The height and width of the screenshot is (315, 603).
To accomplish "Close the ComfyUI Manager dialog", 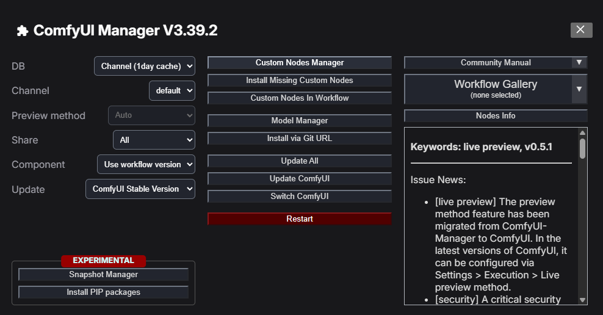I will pos(581,30).
